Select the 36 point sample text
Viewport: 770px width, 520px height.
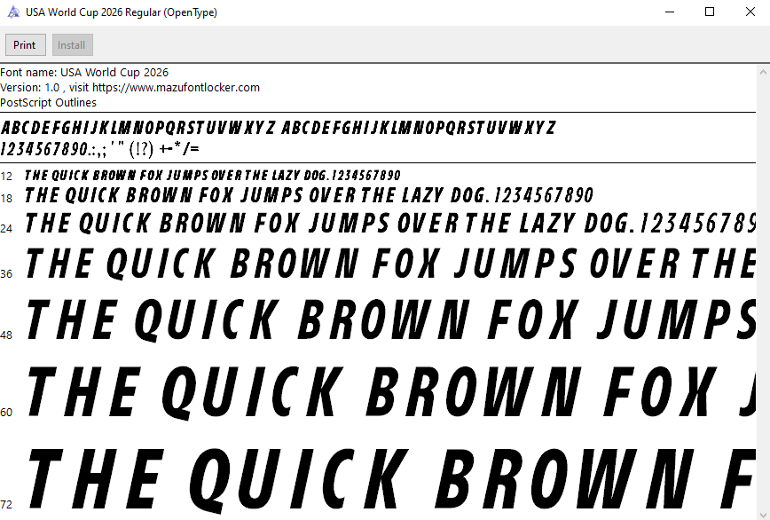[x=390, y=264]
